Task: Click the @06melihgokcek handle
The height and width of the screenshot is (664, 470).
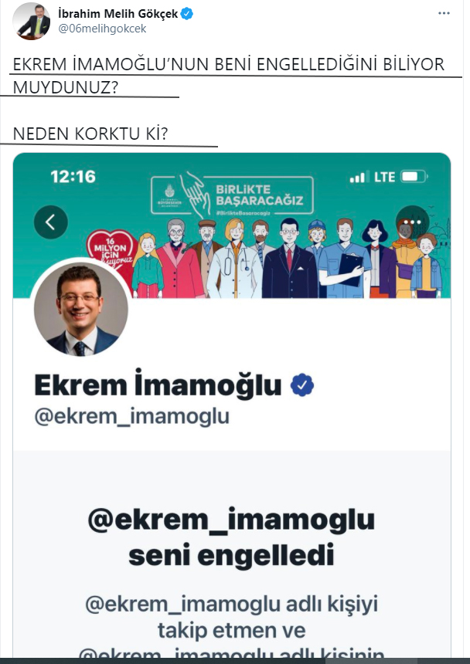Action: (x=102, y=29)
